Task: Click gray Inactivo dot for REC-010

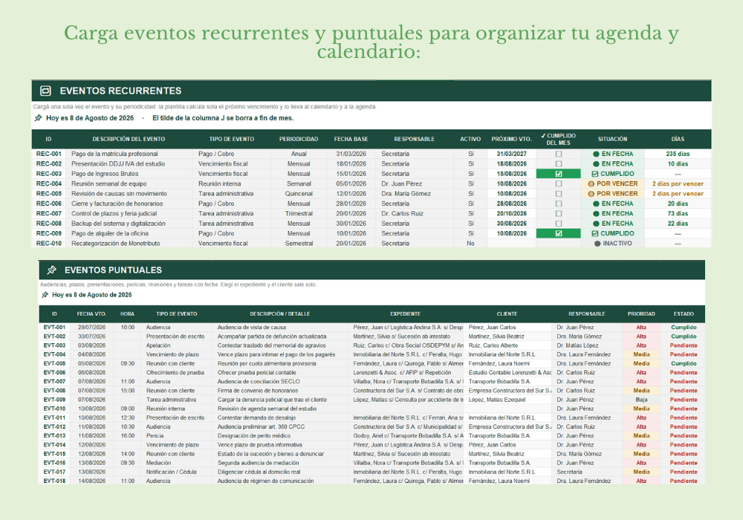Action: 597,244
